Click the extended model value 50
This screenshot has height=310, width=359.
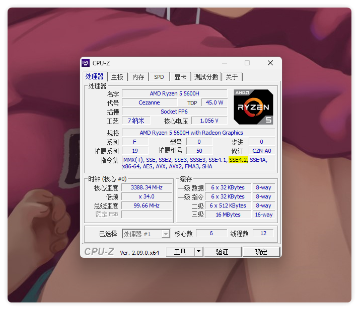(199, 151)
